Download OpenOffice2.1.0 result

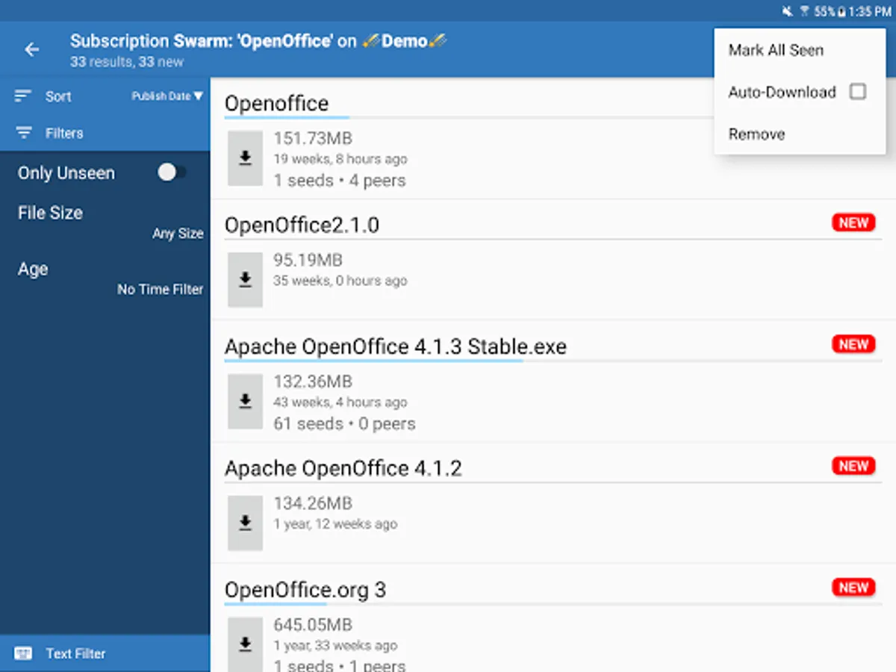[245, 279]
